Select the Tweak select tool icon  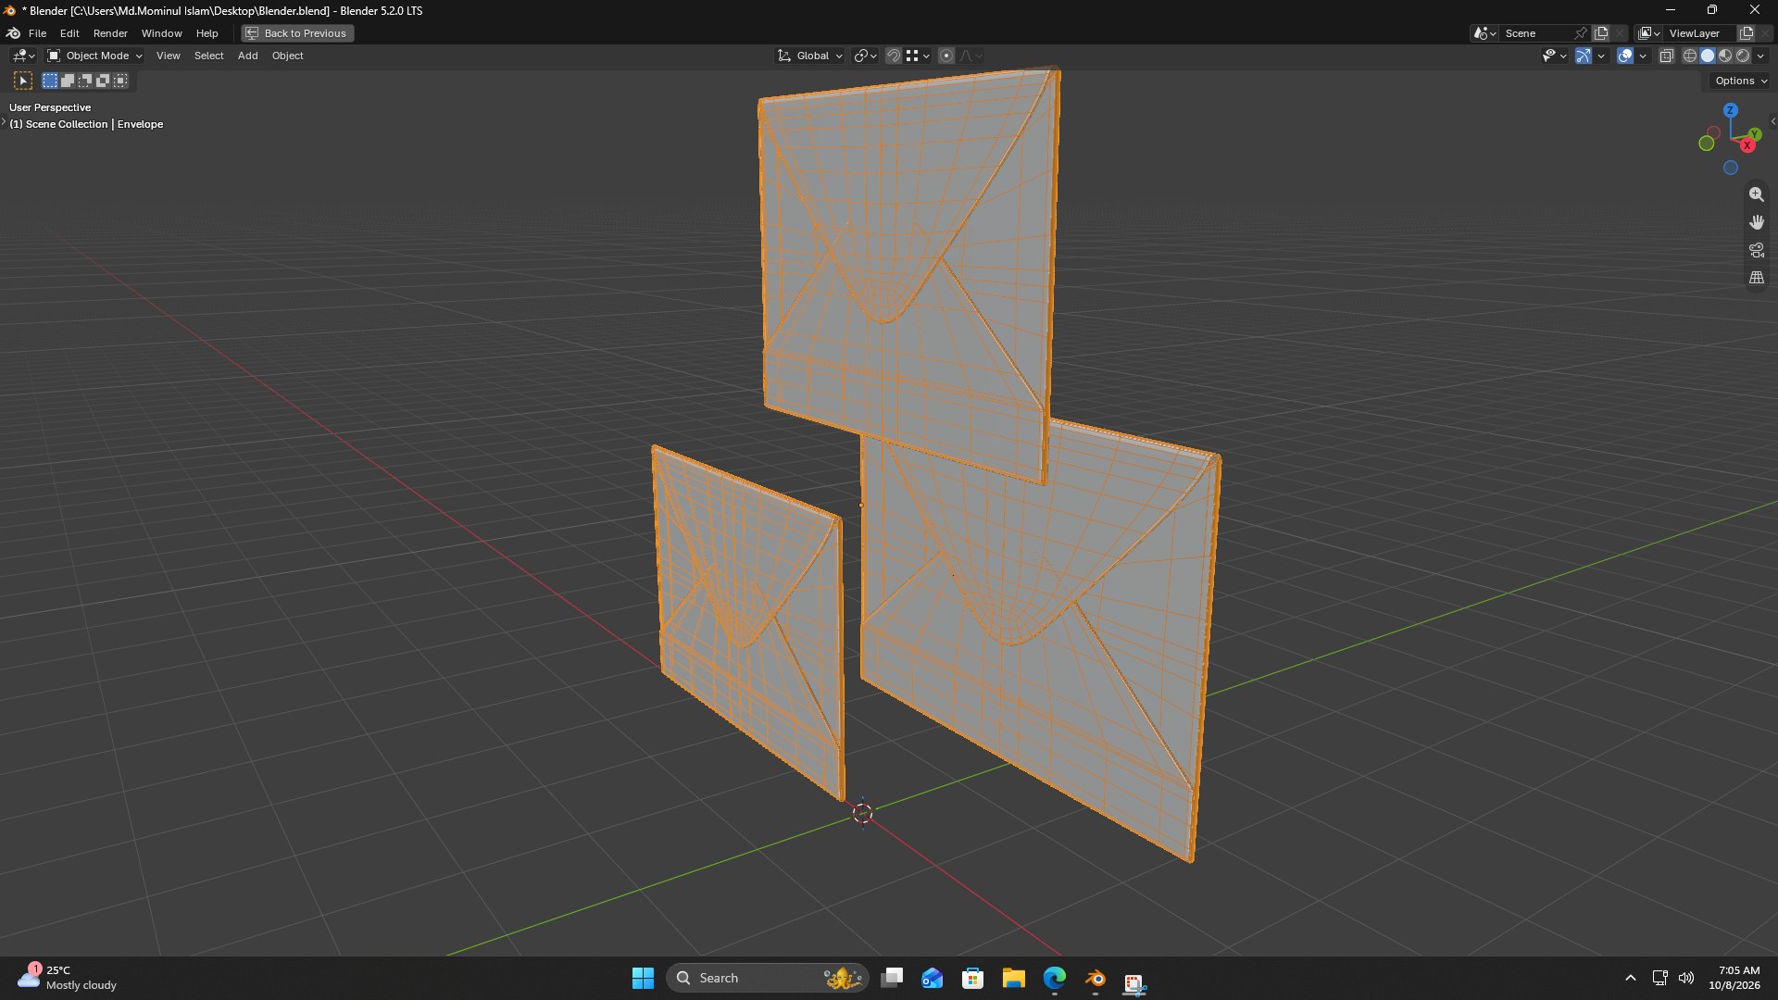(x=23, y=81)
